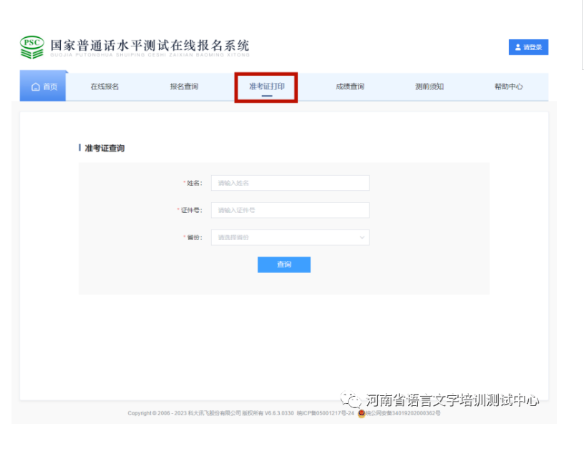Click the chevron arrow of province selector

pos(361,237)
